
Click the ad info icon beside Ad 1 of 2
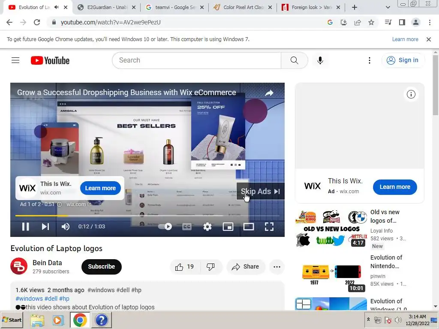point(59,204)
